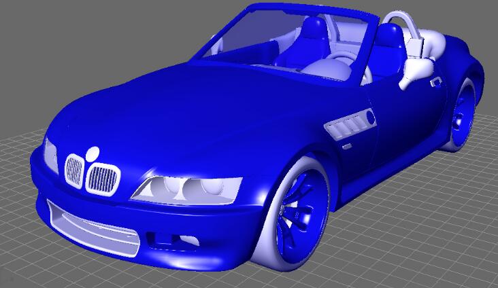
Task: Select the white side mirror
Action: click(x=416, y=73)
